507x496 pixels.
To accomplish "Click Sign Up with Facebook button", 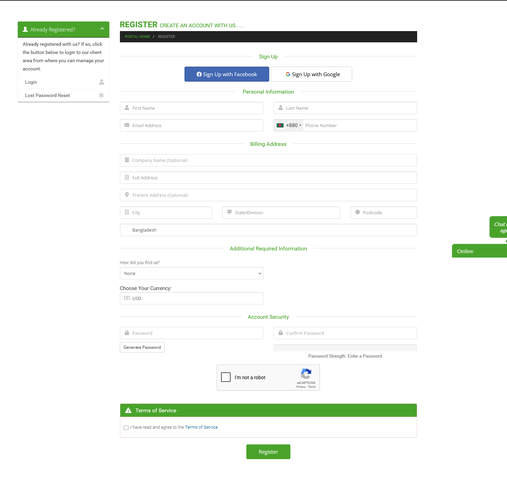I will (x=227, y=74).
